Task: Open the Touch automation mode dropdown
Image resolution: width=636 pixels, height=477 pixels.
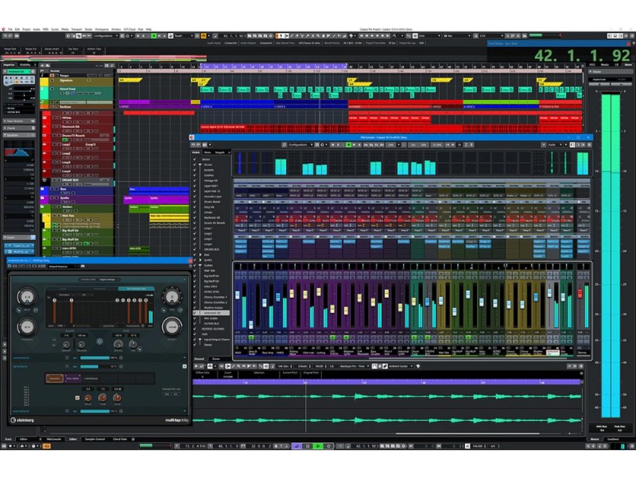Action: click(184, 36)
